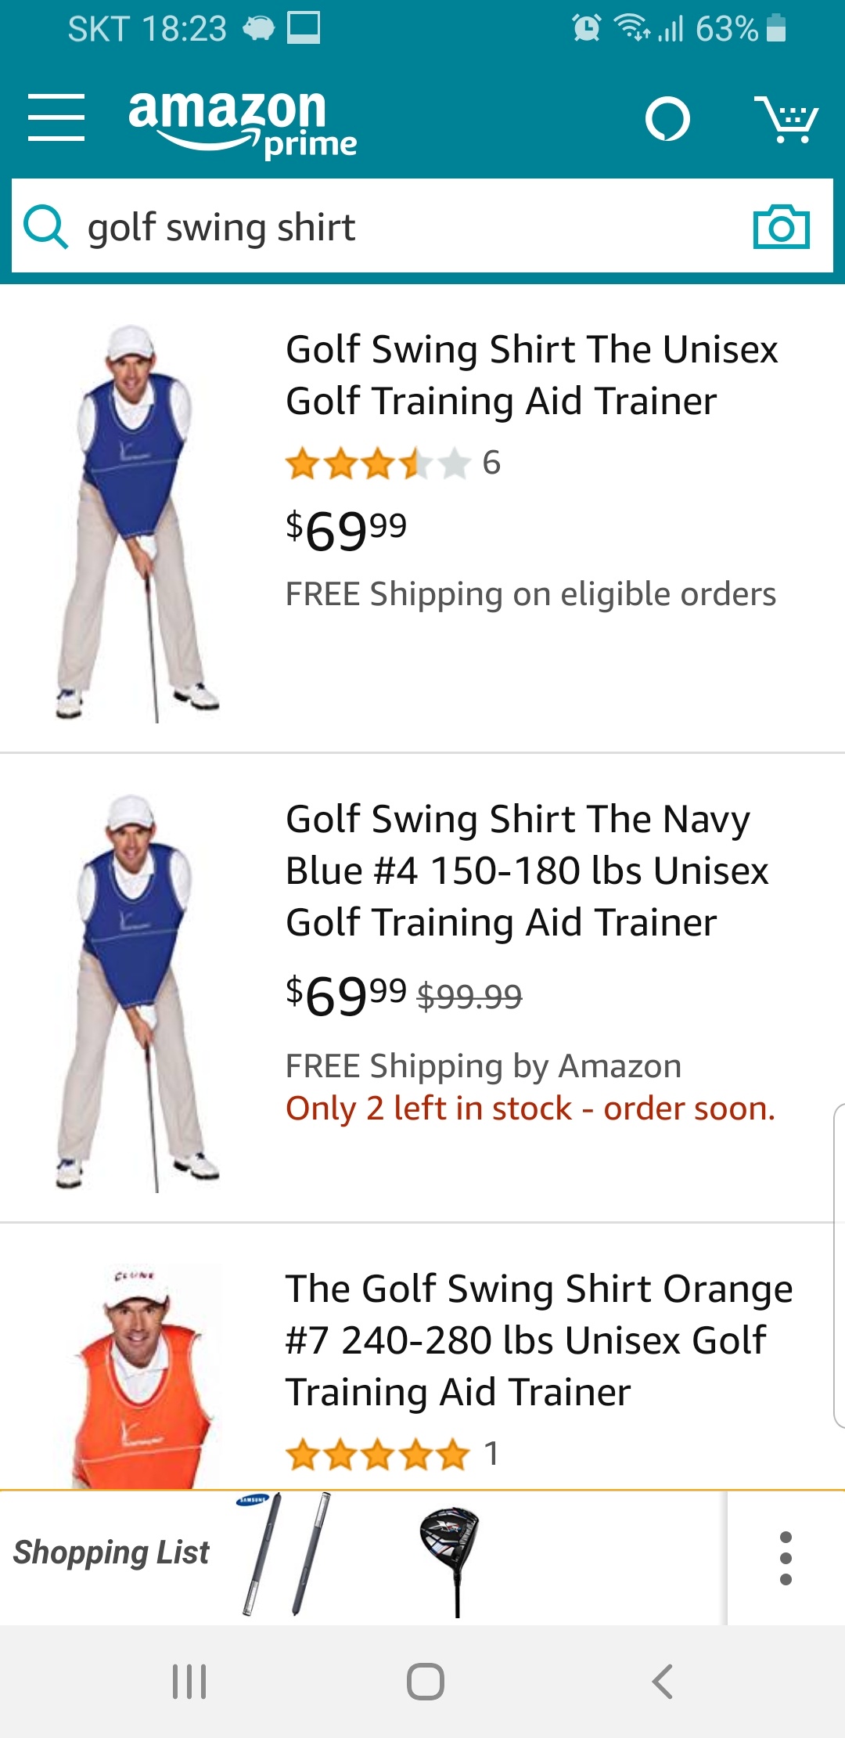The width and height of the screenshot is (845, 1738).
Task: Tap the Shopping List label
Action: [x=111, y=1552]
